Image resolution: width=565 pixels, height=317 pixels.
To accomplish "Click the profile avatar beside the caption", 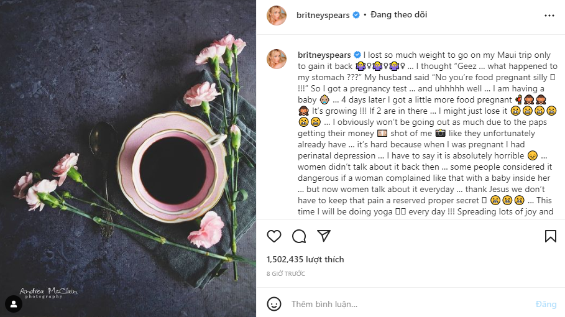I will (277, 59).
